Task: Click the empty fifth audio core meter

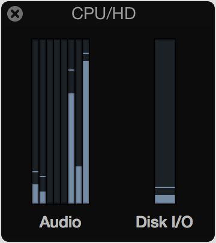Action: [x=64, y=121]
